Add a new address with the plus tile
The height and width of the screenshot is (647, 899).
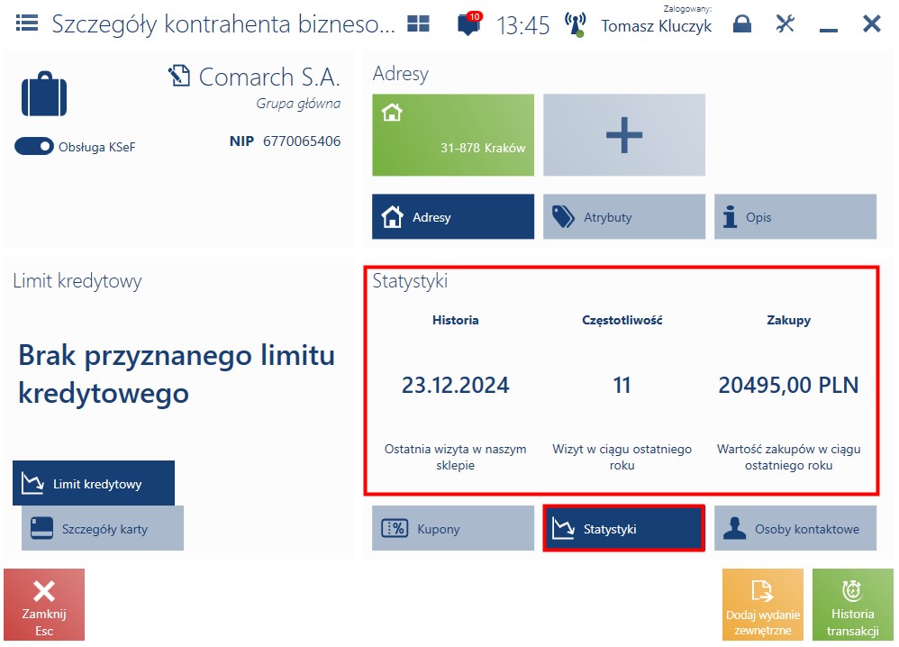623,135
